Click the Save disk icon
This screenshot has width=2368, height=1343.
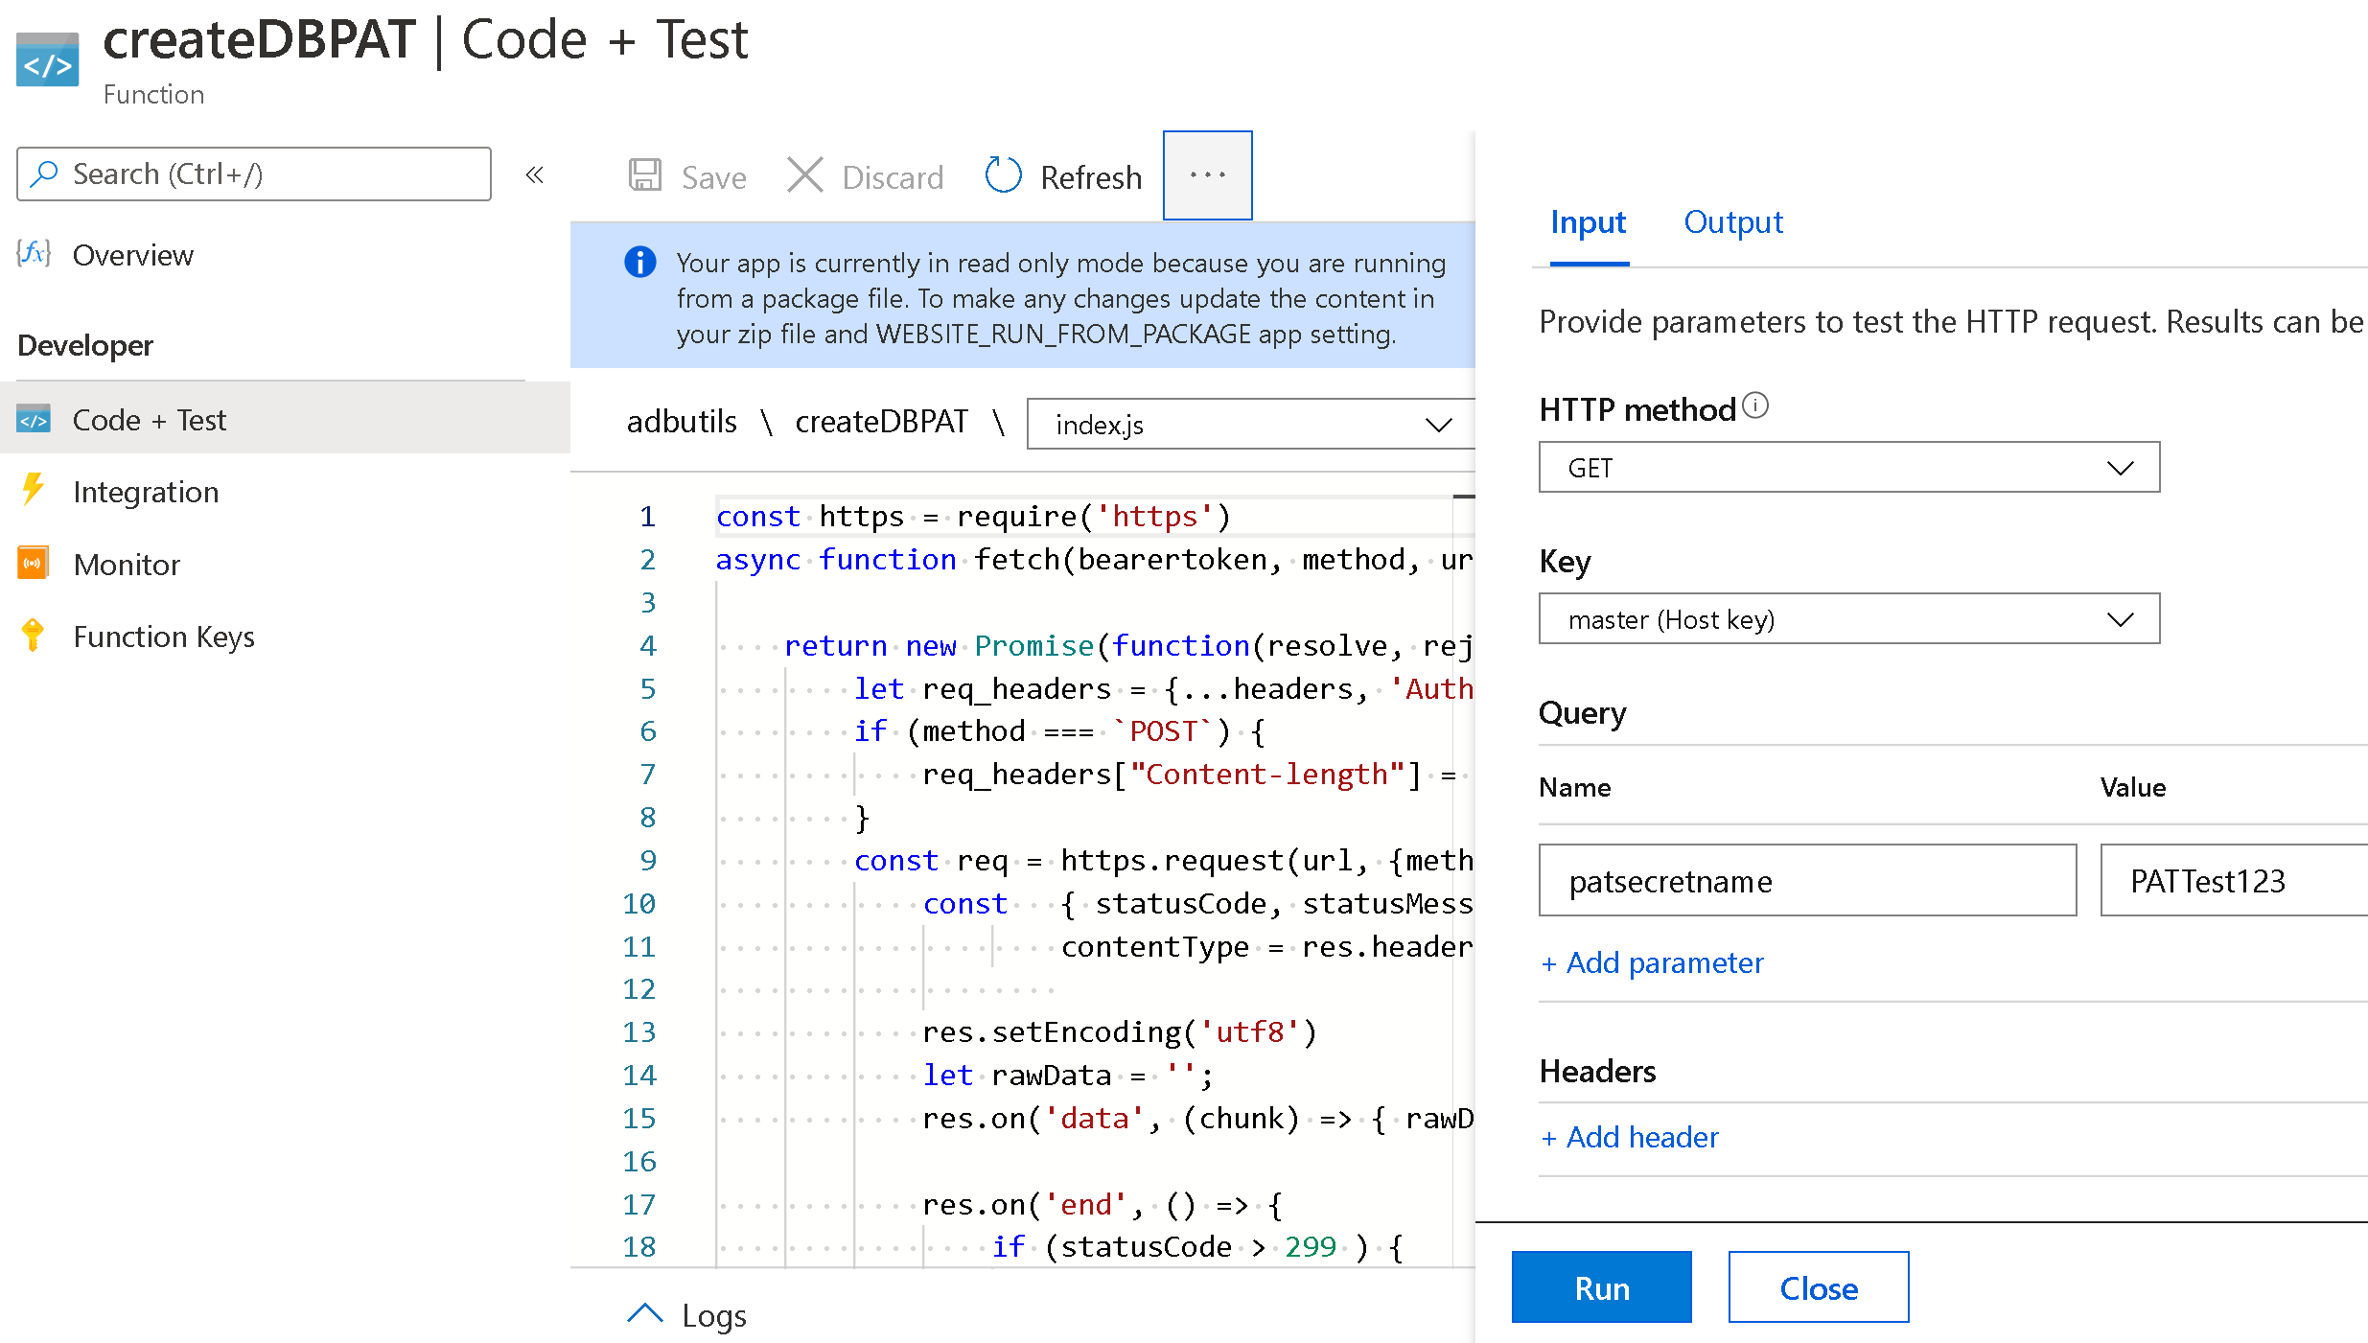click(645, 176)
